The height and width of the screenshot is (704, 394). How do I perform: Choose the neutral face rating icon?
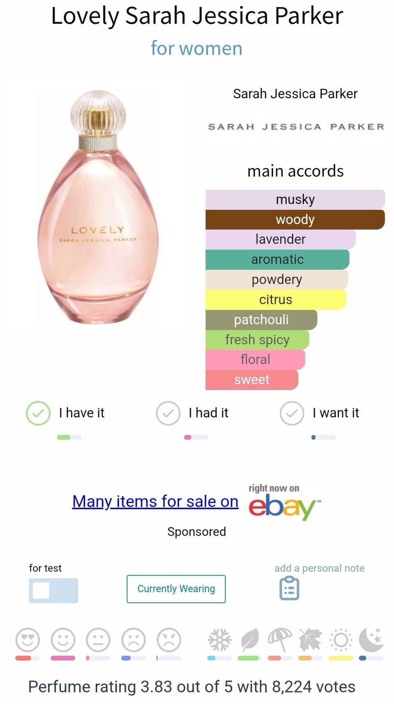pos(98,640)
